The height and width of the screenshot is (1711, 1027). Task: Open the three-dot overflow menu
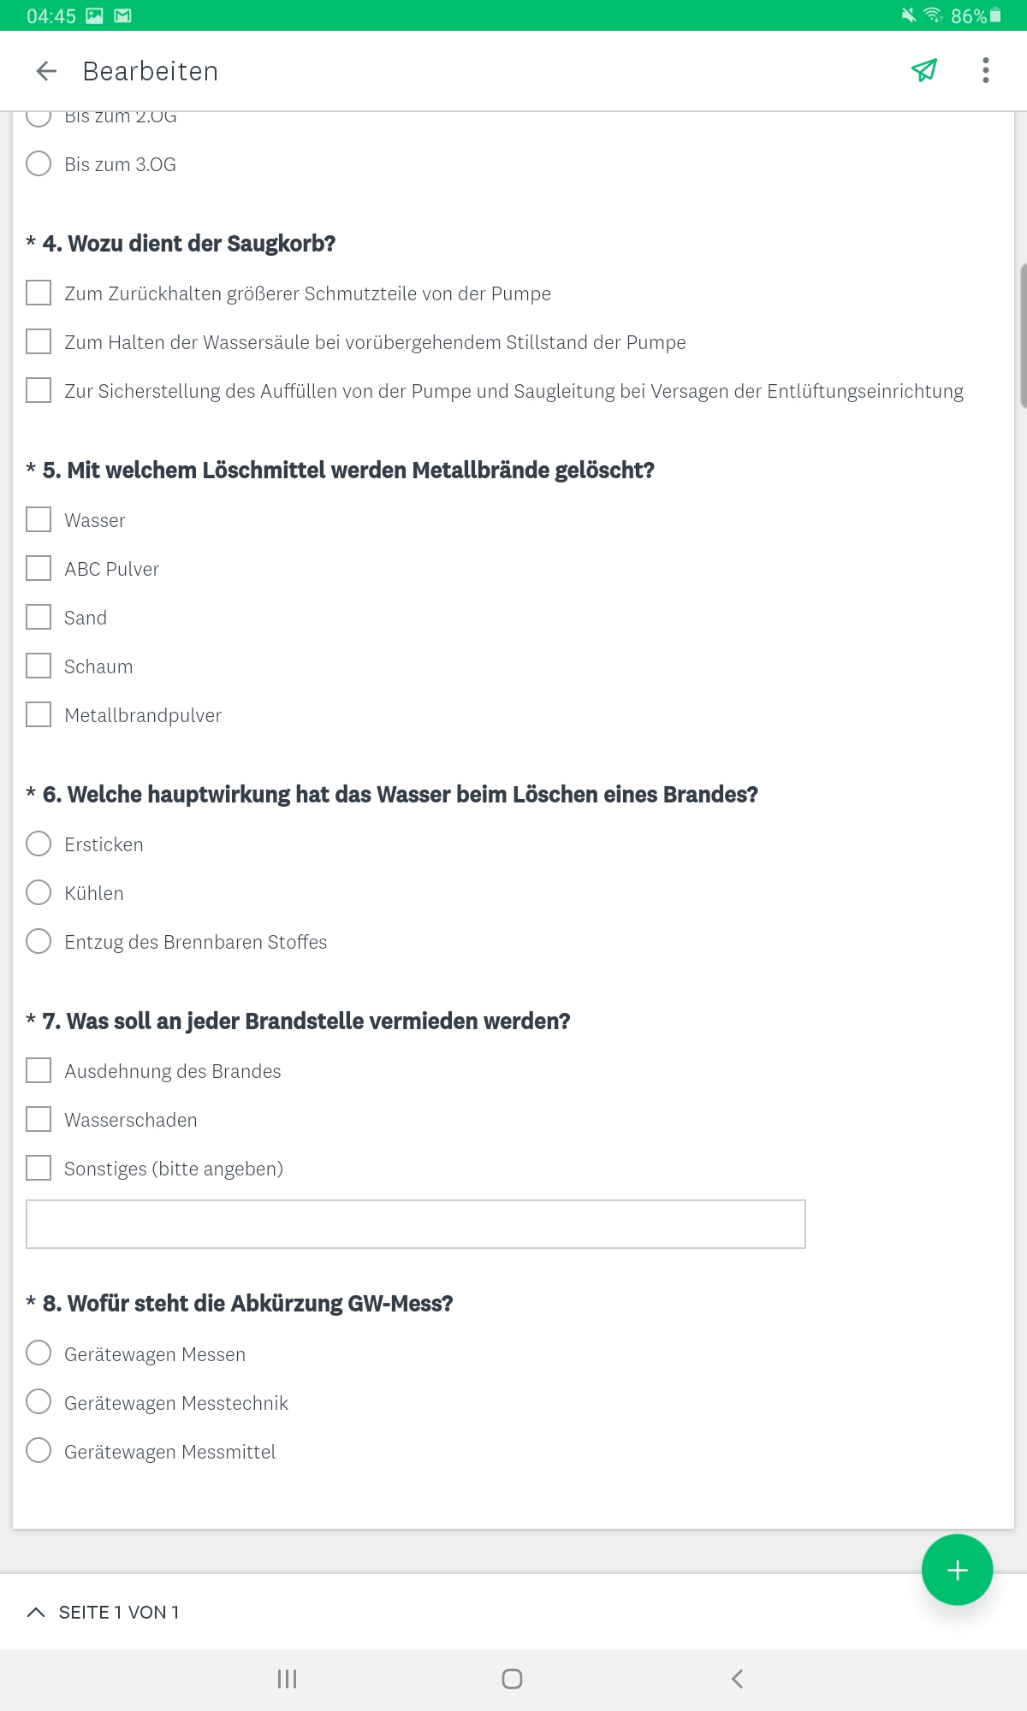click(x=986, y=70)
